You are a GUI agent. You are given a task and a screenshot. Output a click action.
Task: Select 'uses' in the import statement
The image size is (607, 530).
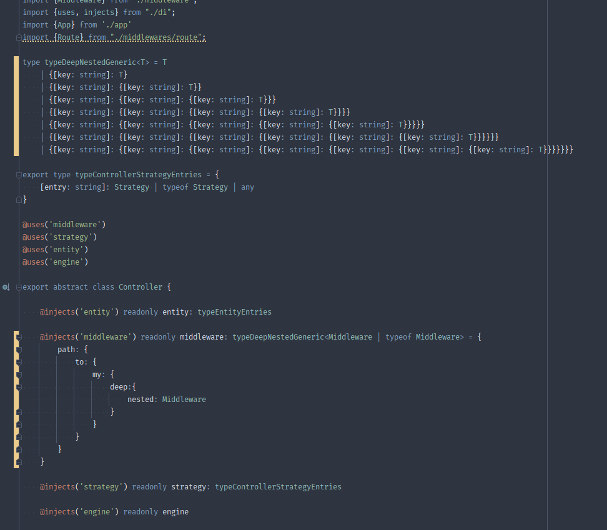tap(66, 12)
